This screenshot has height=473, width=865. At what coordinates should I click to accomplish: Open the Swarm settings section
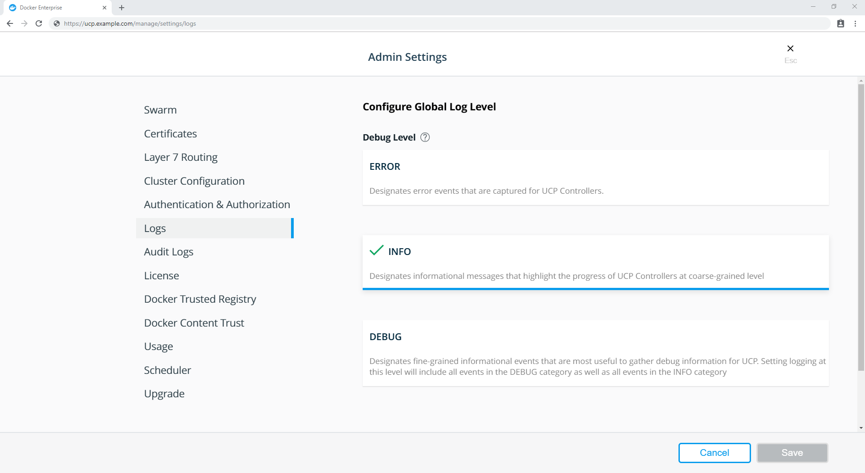160,110
